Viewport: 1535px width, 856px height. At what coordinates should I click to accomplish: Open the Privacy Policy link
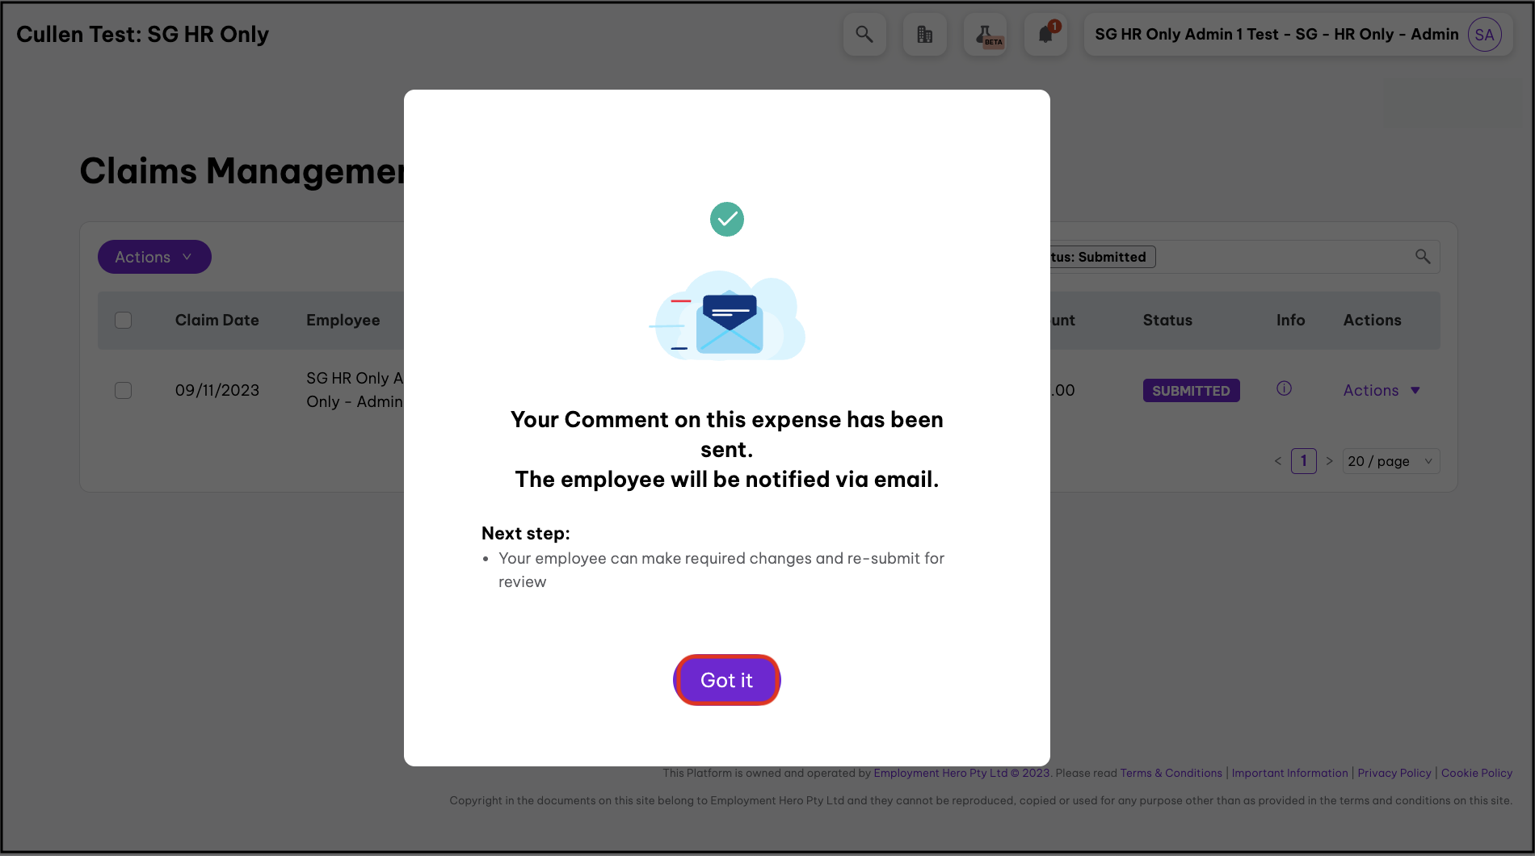tap(1394, 773)
